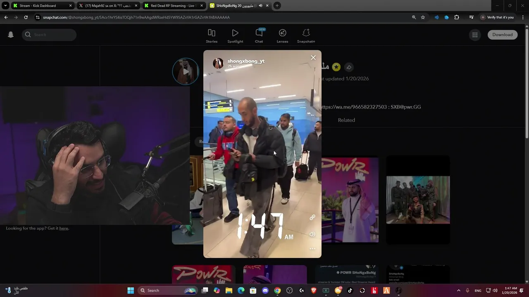
Task: Open the Spotlight section
Action: click(x=235, y=36)
